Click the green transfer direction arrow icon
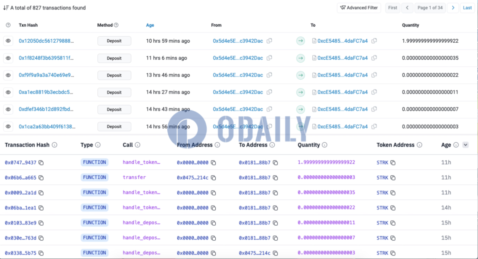Screen dimensions: 478x259 tap(300, 41)
